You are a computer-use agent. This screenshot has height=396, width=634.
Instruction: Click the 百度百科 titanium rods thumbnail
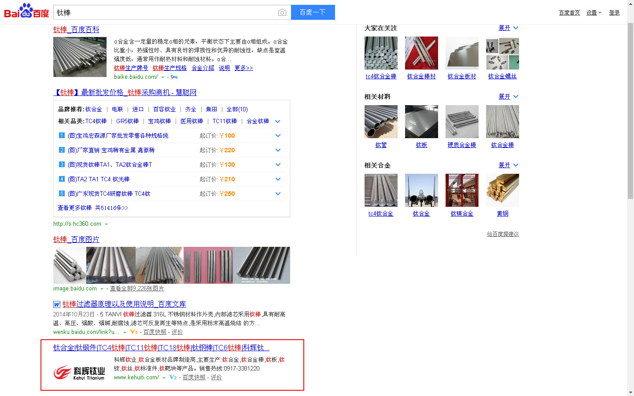coord(80,57)
